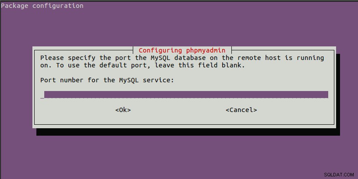This screenshot has height=179, width=358.
Task: Click the underscore cursor at input field start
Action: tap(42, 97)
